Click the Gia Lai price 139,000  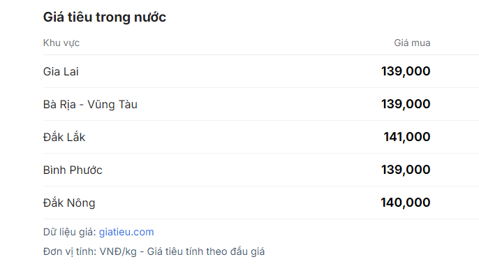click(x=406, y=71)
